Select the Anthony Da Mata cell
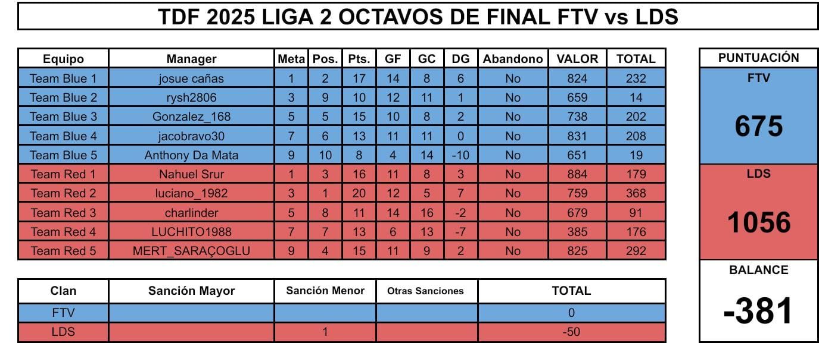Screen dimensions: 819x343 point(191,155)
